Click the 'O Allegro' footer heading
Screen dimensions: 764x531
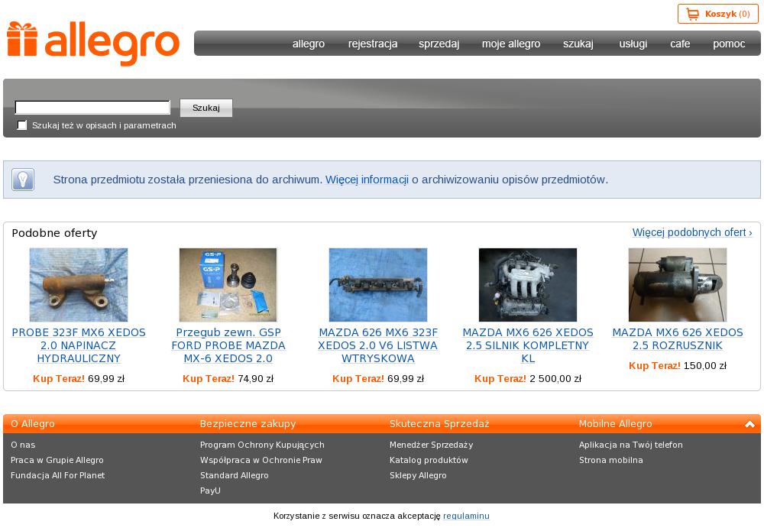33,424
